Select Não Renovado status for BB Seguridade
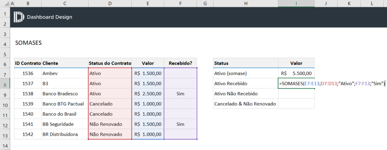Image resolution: width=387 pixels, height=150 pixels. (x=110, y=124)
